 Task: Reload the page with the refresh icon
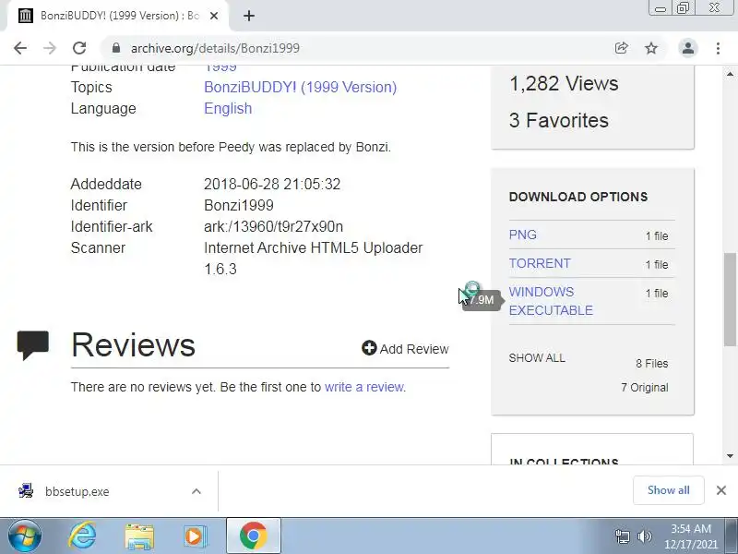(79, 48)
